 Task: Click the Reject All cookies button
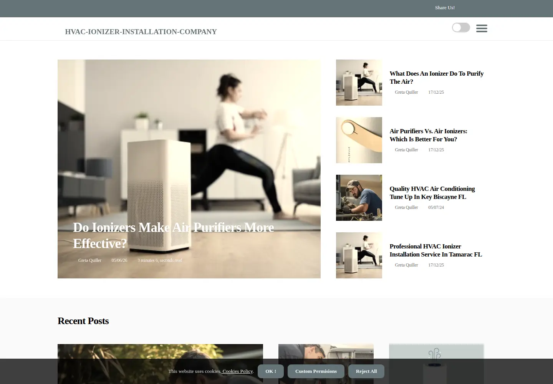[x=366, y=371]
